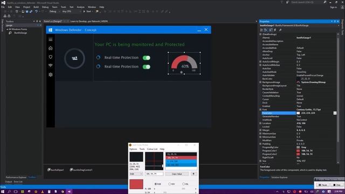The height and width of the screenshot is (194, 345).
Task: Select the circular progress control on the form
Action: [74, 59]
